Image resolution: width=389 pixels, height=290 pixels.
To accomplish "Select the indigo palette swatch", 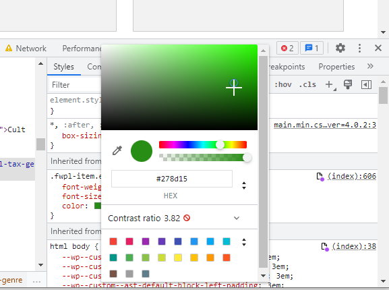I will pos(178,241).
